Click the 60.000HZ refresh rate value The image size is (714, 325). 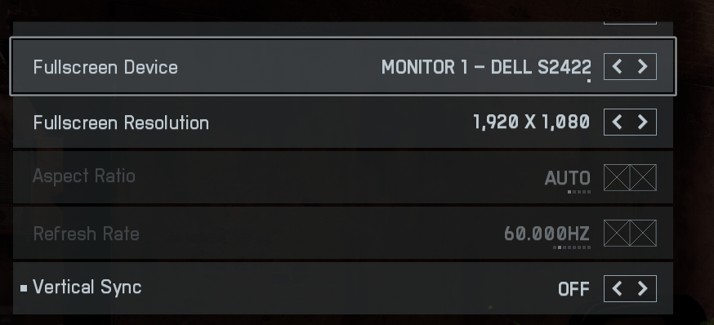click(x=547, y=234)
